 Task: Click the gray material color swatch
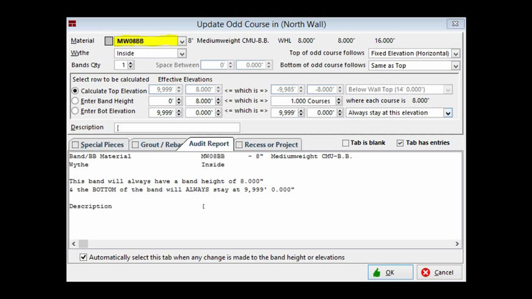click(108, 41)
